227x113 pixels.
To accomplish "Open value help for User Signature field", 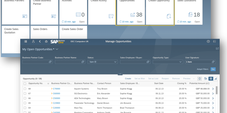I will pyautogui.click(x=213, y=62).
